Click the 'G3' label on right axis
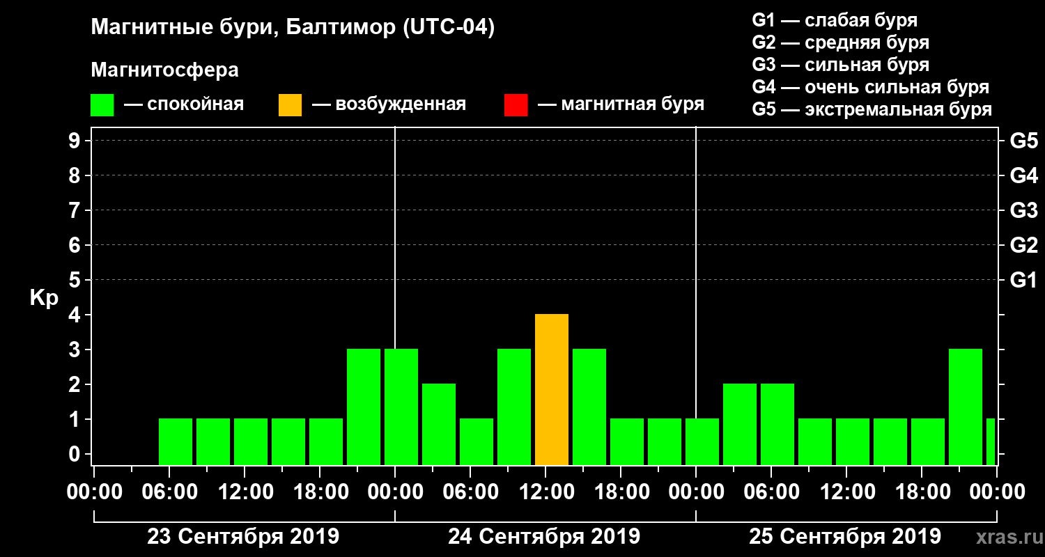The width and height of the screenshot is (1045, 557). 1023,210
